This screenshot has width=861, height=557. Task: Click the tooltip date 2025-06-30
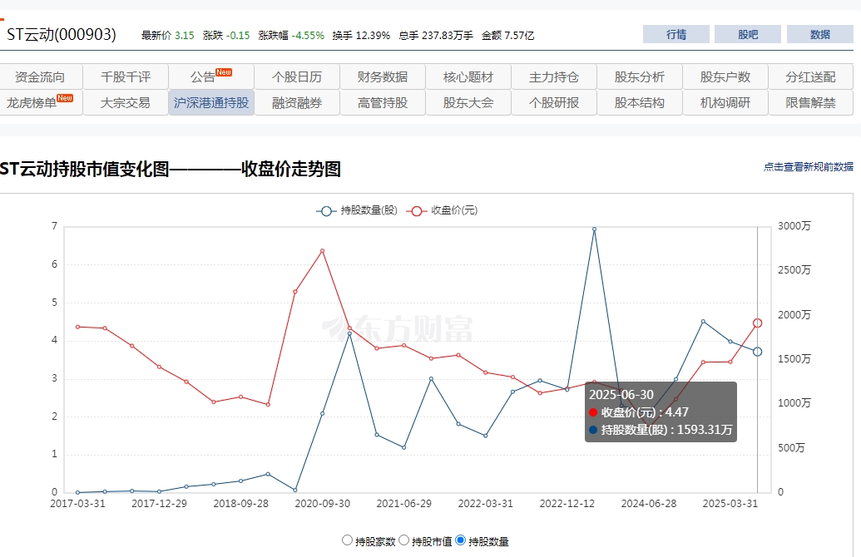point(621,395)
